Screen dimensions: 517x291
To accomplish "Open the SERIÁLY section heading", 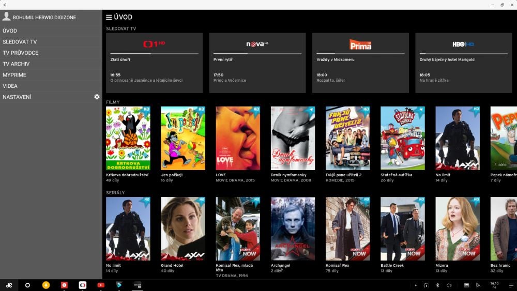I will coord(115,192).
